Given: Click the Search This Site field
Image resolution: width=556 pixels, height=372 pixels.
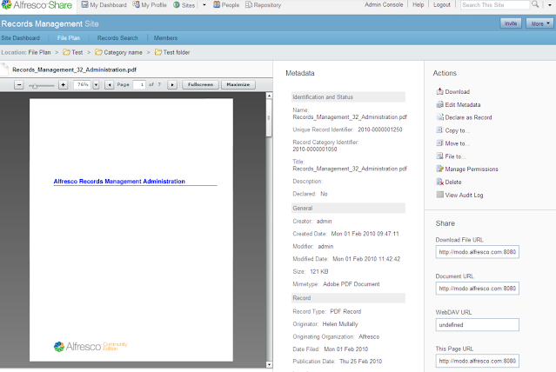Looking at the screenshot, I should click(x=495, y=5).
